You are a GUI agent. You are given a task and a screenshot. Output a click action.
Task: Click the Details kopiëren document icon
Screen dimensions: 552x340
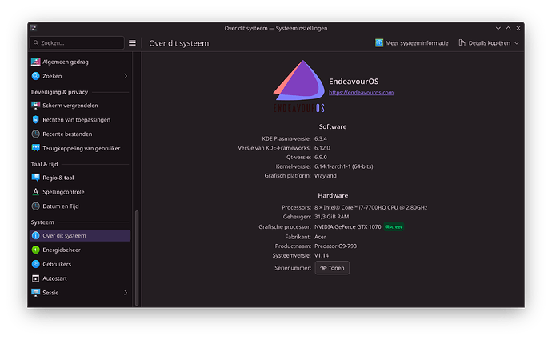coord(462,43)
